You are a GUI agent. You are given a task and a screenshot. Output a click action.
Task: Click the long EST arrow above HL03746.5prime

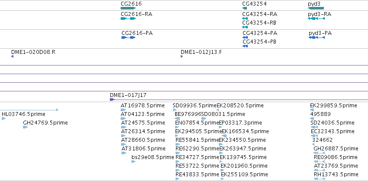click(x=29, y=109)
